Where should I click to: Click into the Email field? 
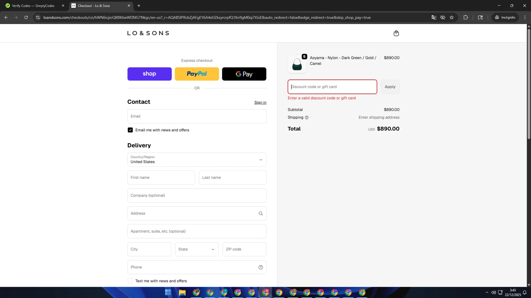click(x=197, y=116)
